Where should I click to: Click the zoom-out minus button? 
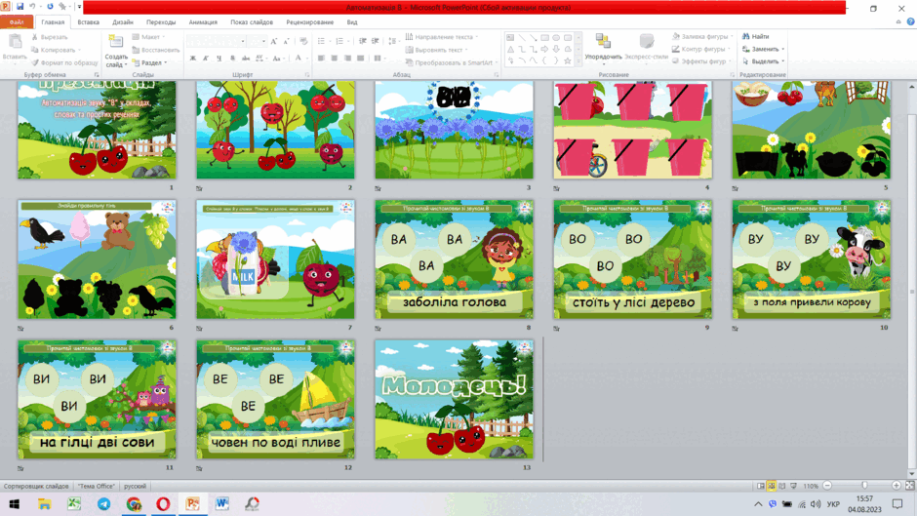point(827,486)
